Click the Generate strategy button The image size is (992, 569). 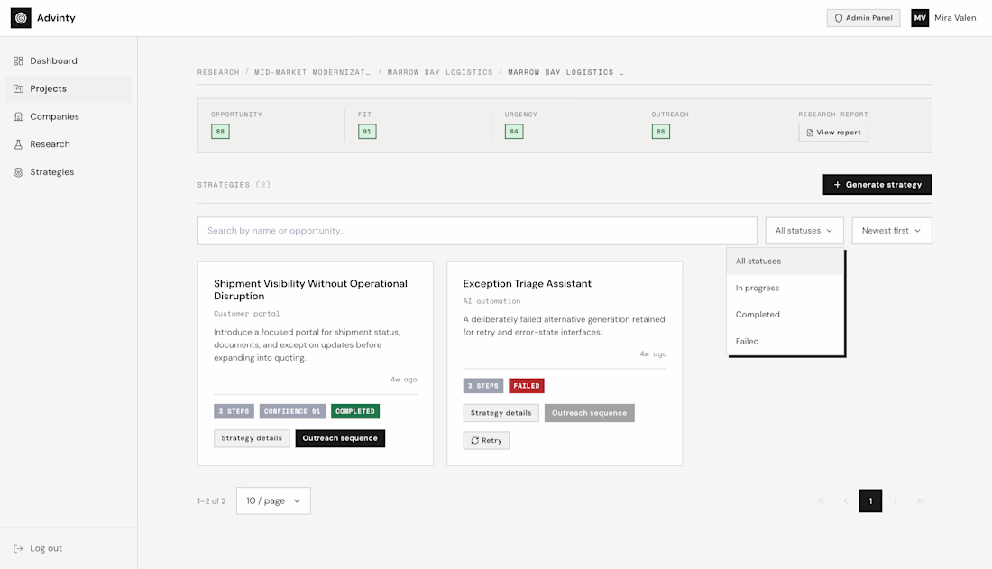point(877,184)
